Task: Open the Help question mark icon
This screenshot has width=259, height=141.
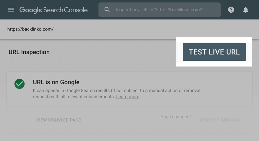Action: pos(231,10)
